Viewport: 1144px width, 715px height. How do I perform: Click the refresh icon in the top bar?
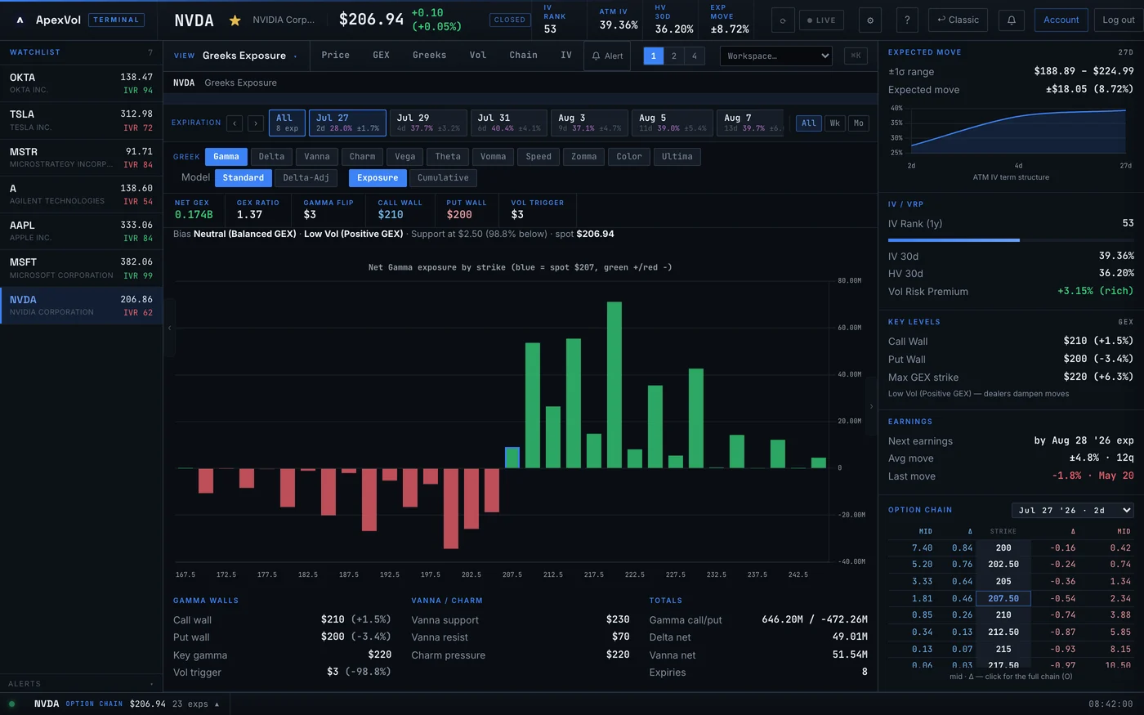783,20
